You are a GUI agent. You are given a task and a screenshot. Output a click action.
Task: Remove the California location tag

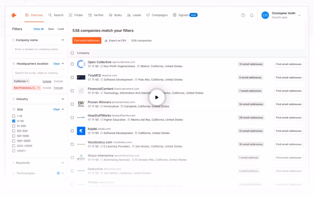click(x=28, y=81)
